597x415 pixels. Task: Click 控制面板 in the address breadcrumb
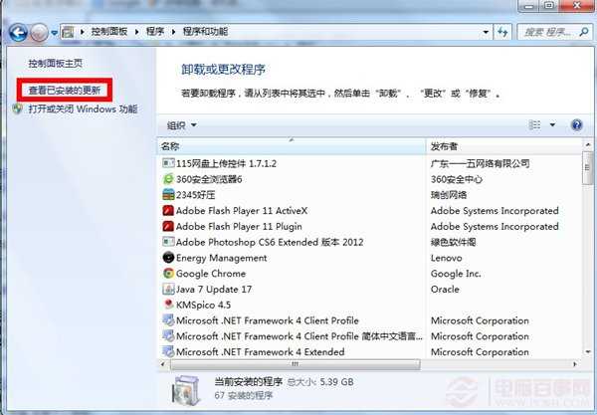(108, 31)
